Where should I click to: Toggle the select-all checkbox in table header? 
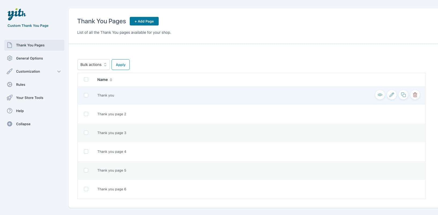(x=86, y=79)
